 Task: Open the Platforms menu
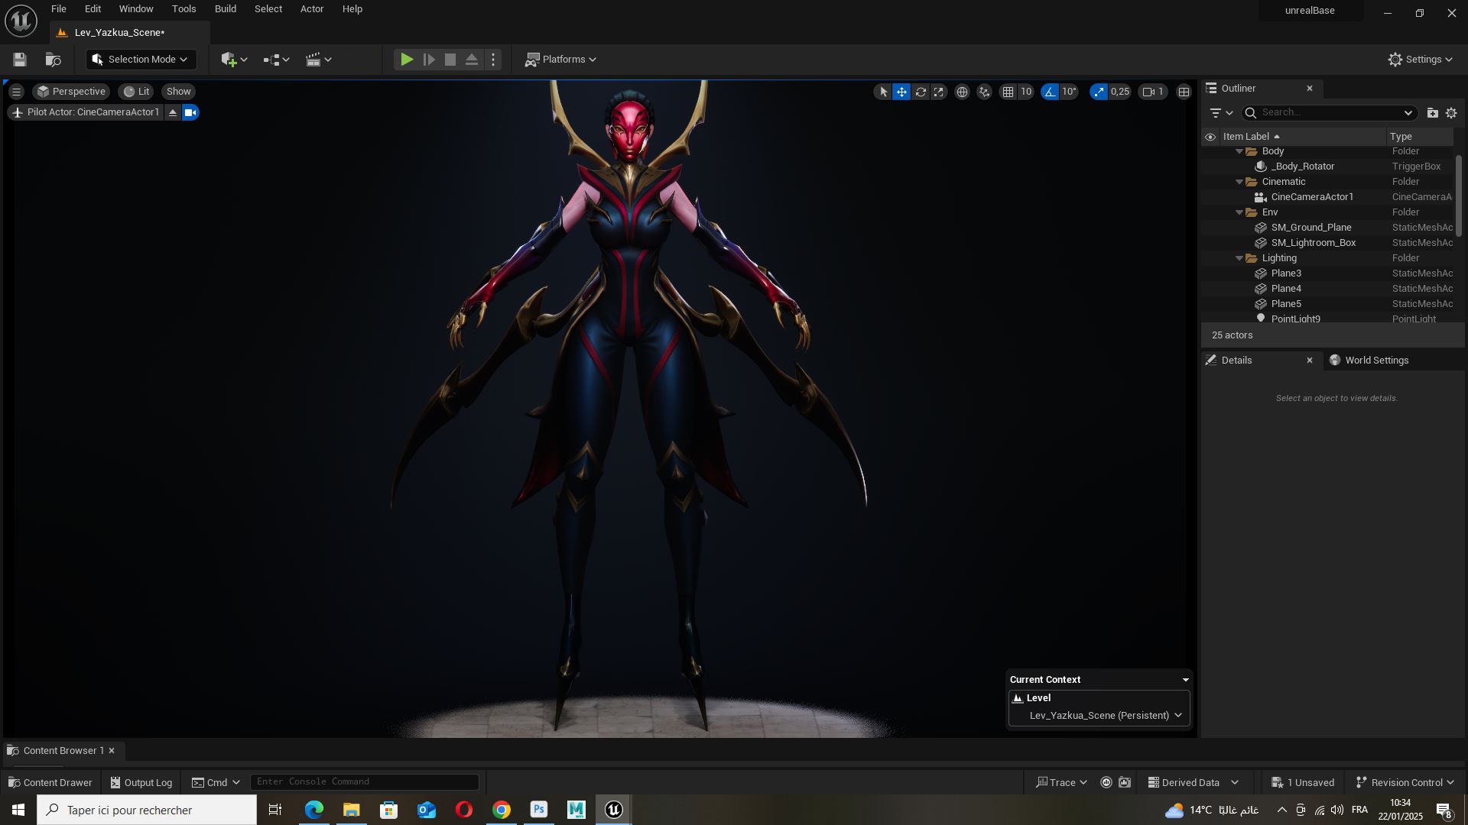(560, 60)
